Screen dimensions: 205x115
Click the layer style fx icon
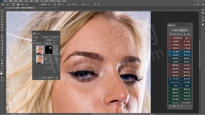click(x=42, y=78)
